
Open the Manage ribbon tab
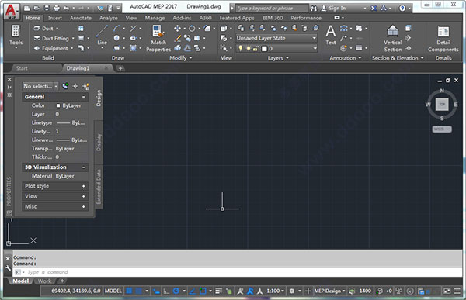[x=155, y=18]
